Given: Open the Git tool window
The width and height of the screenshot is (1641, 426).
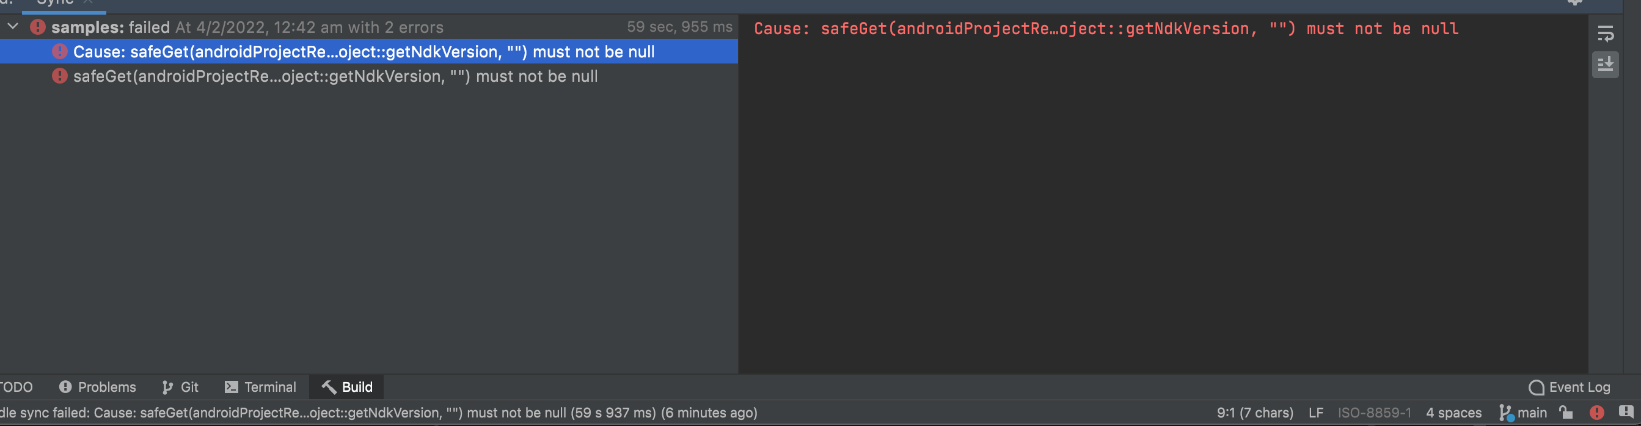Looking at the screenshot, I should tap(180, 386).
